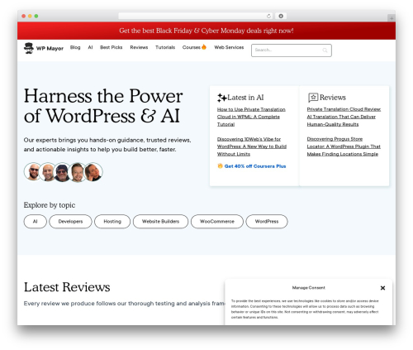Click the Black Friday deals red banner

[206, 31]
